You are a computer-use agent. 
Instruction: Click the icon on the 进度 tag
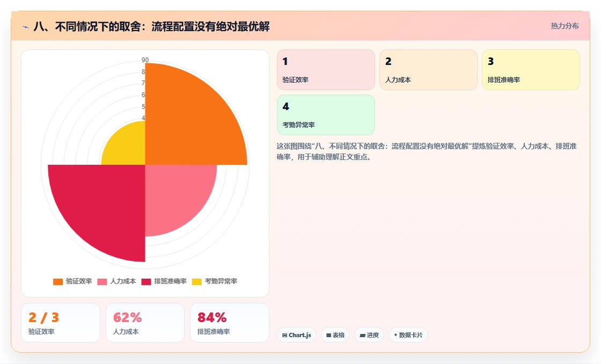coord(362,335)
